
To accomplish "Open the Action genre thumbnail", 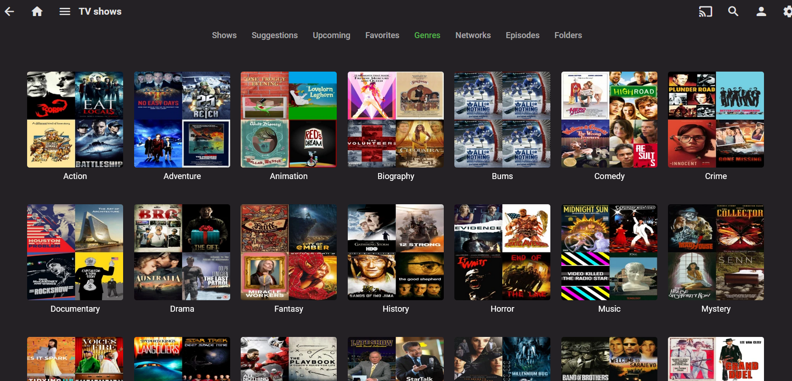I will tap(75, 119).
